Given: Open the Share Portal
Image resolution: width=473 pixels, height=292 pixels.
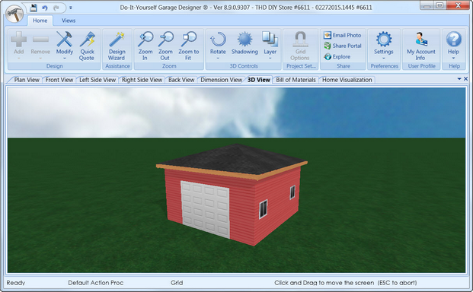Looking at the screenshot, I should (x=343, y=46).
